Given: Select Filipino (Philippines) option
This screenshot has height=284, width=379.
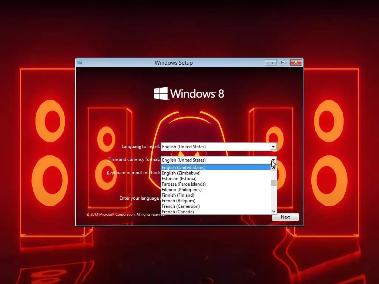Looking at the screenshot, I should (x=216, y=190).
